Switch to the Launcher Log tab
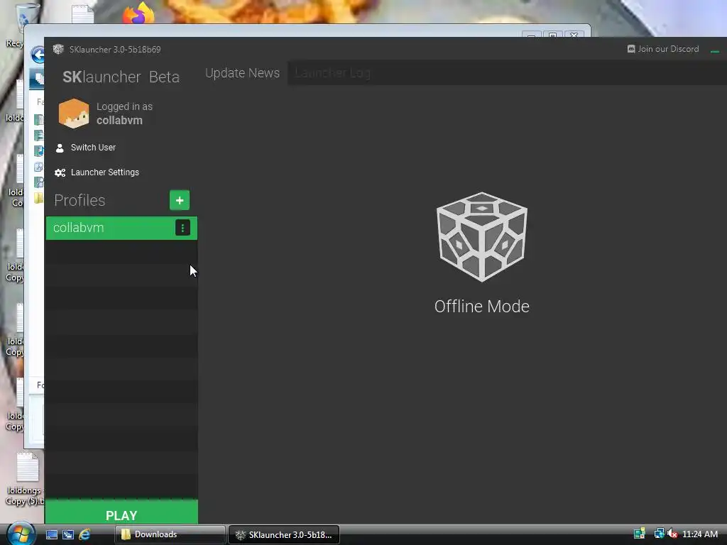 pos(332,73)
